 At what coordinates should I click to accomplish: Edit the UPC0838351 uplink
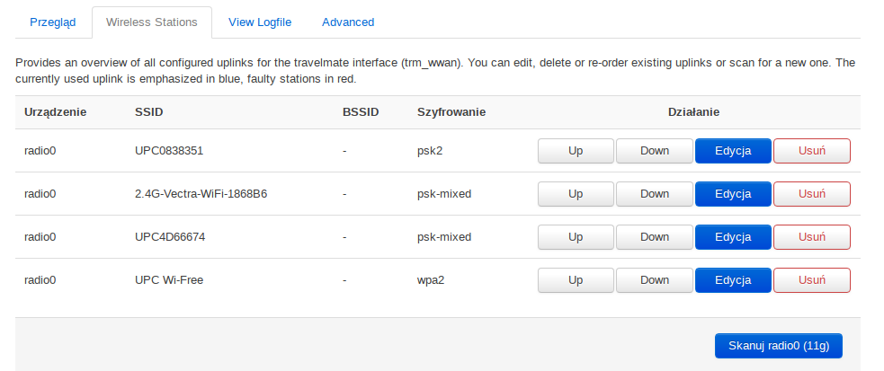click(x=733, y=151)
